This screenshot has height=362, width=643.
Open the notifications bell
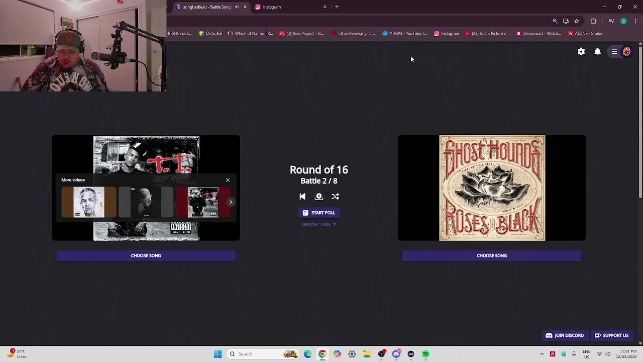pyautogui.click(x=598, y=52)
